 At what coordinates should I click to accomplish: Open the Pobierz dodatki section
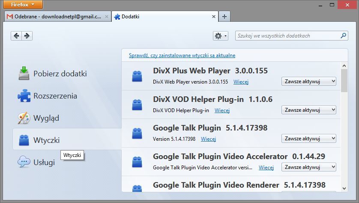[x=67, y=74]
